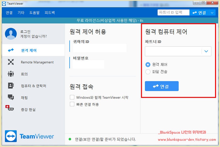This screenshot has width=220, height=147.
Task: Switch to the 증강 현실 tab
Action: point(33,109)
